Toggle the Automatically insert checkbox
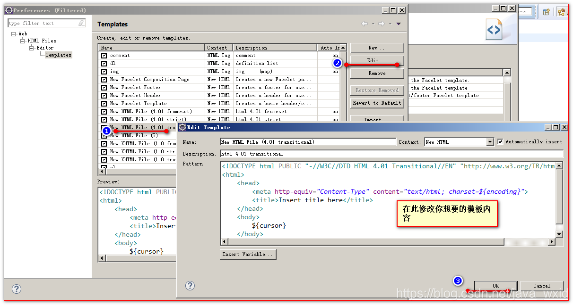Viewport: 573px width, 305px height. click(501, 141)
